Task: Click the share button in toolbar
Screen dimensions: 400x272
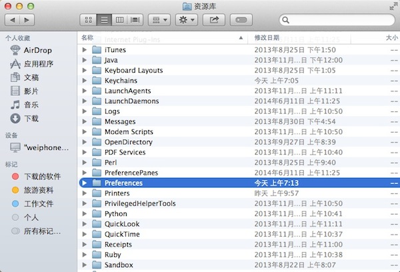Action: pyautogui.click(x=214, y=20)
